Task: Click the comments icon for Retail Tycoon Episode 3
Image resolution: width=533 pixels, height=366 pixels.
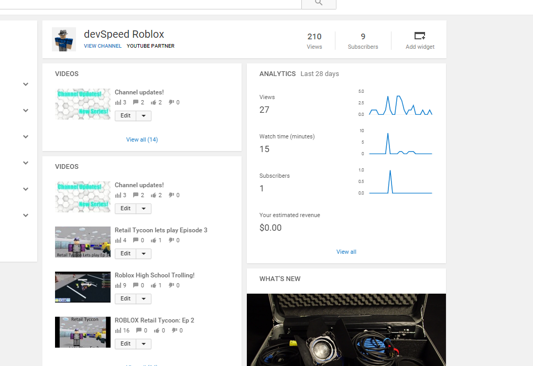Action: click(136, 240)
